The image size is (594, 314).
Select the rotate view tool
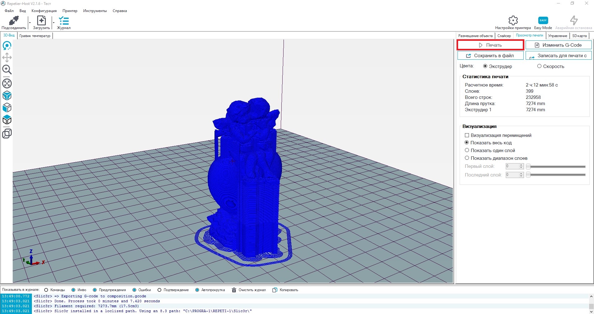(7, 46)
